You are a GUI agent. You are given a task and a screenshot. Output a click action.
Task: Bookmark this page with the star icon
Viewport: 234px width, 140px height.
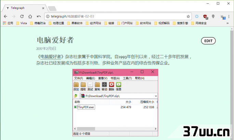click(188, 16)
